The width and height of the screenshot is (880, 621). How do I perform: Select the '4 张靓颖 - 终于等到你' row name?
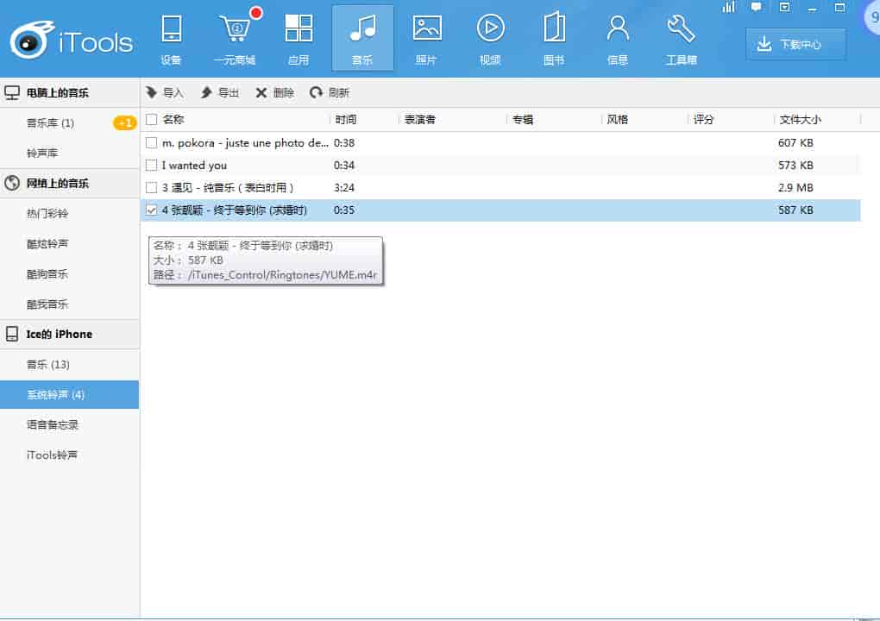point(234,210)
